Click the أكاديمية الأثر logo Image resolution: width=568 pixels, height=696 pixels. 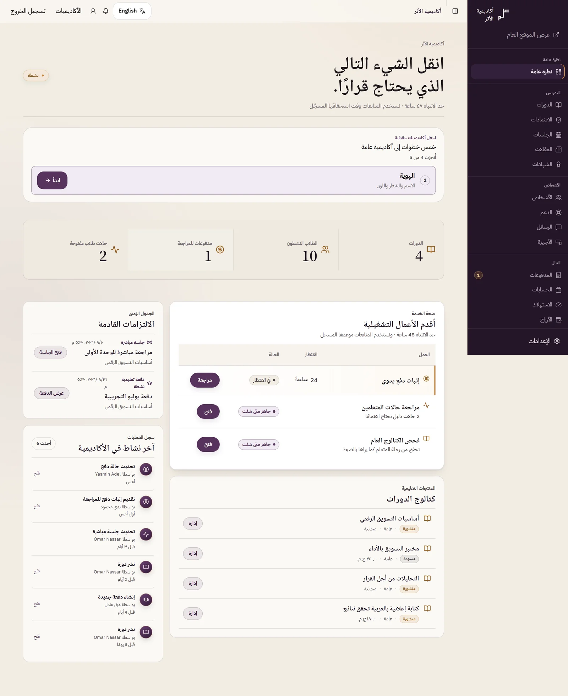tap(493, 15)
